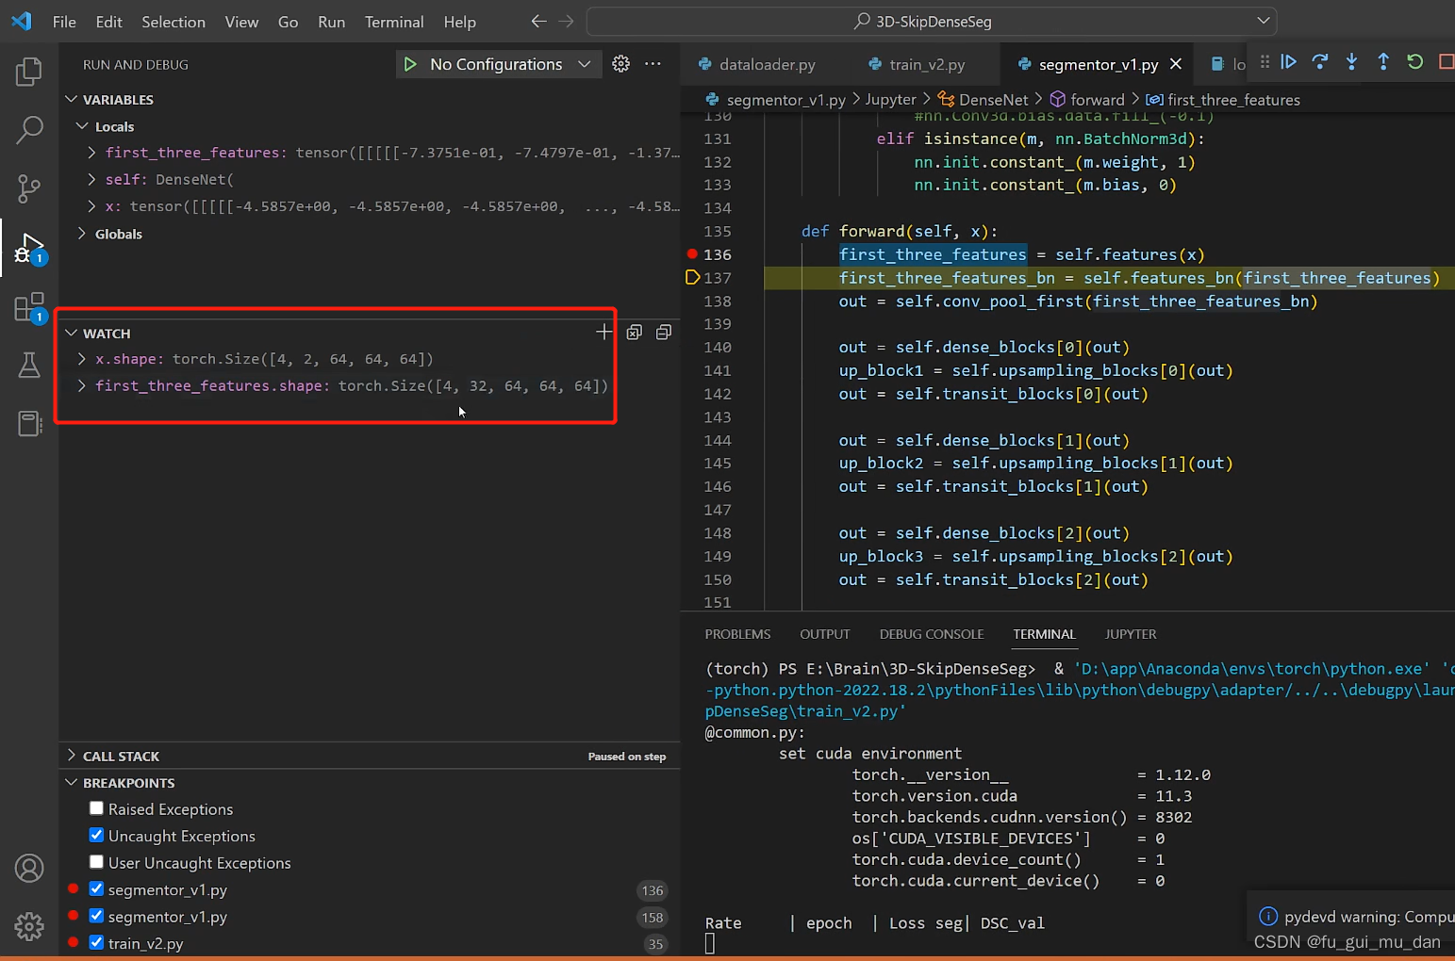This screenshot has height=961, width=1455.
Task: Stop the debug session
Action: pyautogui.click(x=1446, y=62)
